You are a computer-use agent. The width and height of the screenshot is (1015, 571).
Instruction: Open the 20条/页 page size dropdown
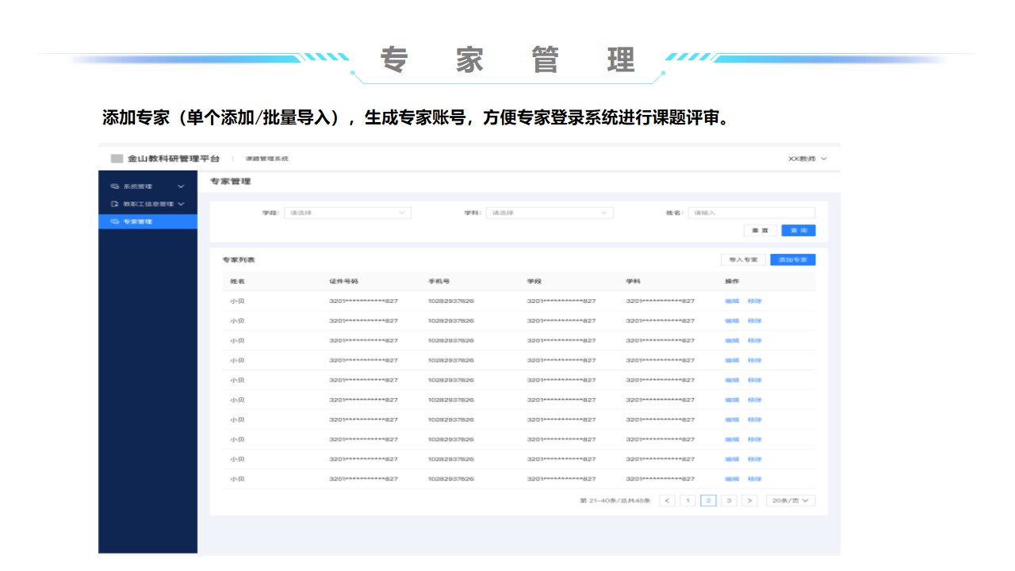[x=791, y=500]
